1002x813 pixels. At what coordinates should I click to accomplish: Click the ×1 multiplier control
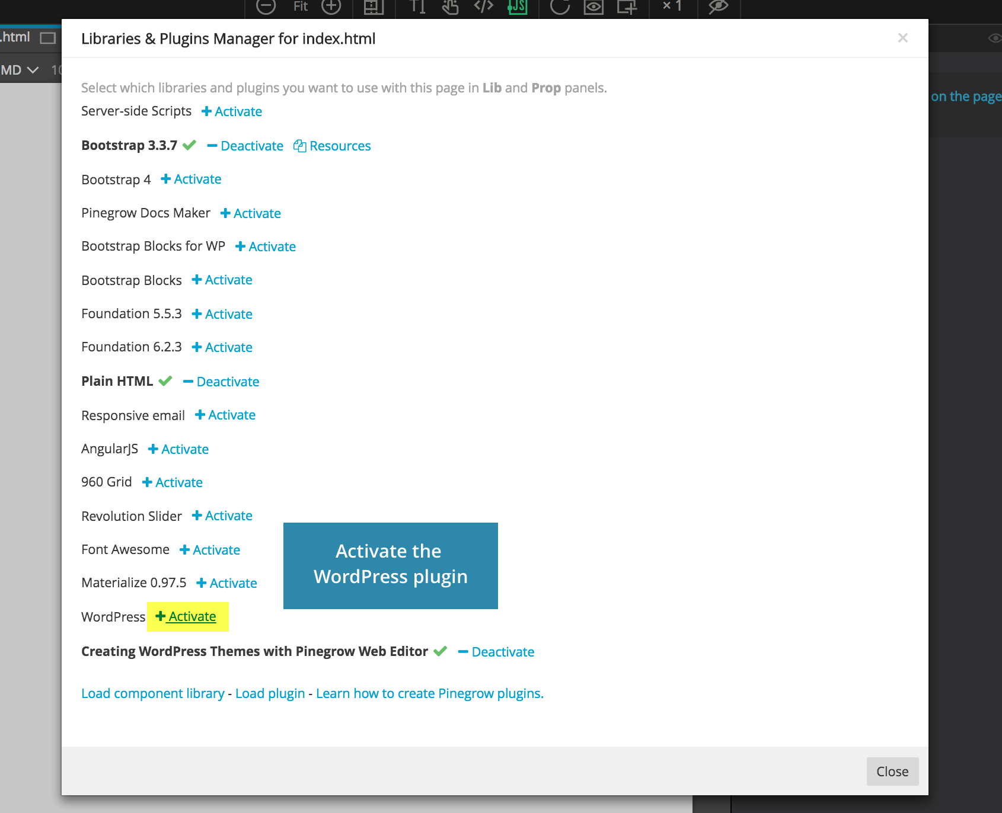672,7
